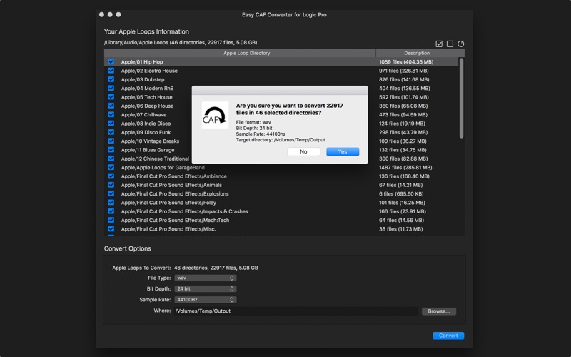Select the Apple/09 Disco Funk row
571x357 pixels.
(281, 132)
